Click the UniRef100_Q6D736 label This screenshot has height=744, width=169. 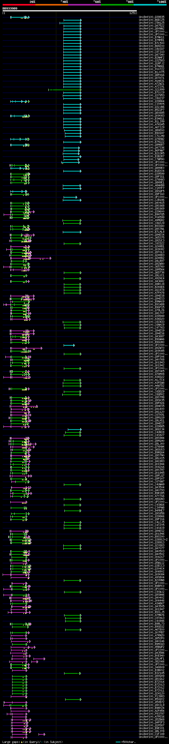click(152, 273)
